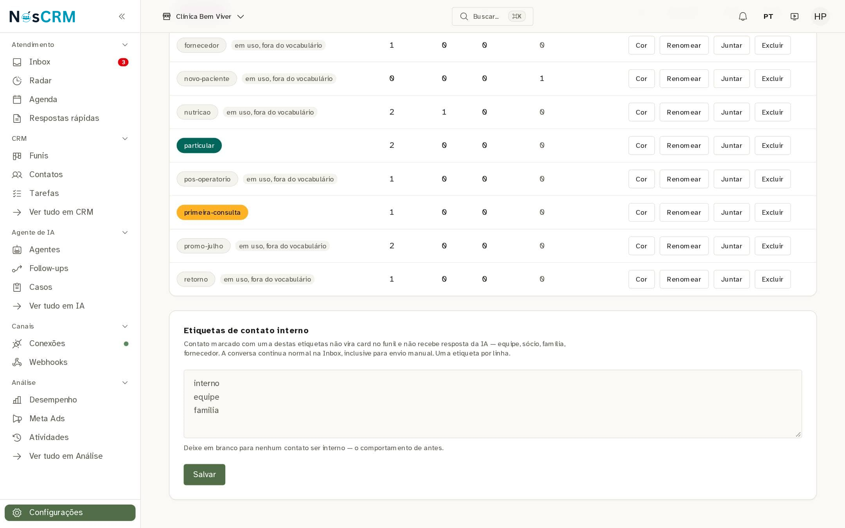Collapse the CRM section

click(125, 138)
